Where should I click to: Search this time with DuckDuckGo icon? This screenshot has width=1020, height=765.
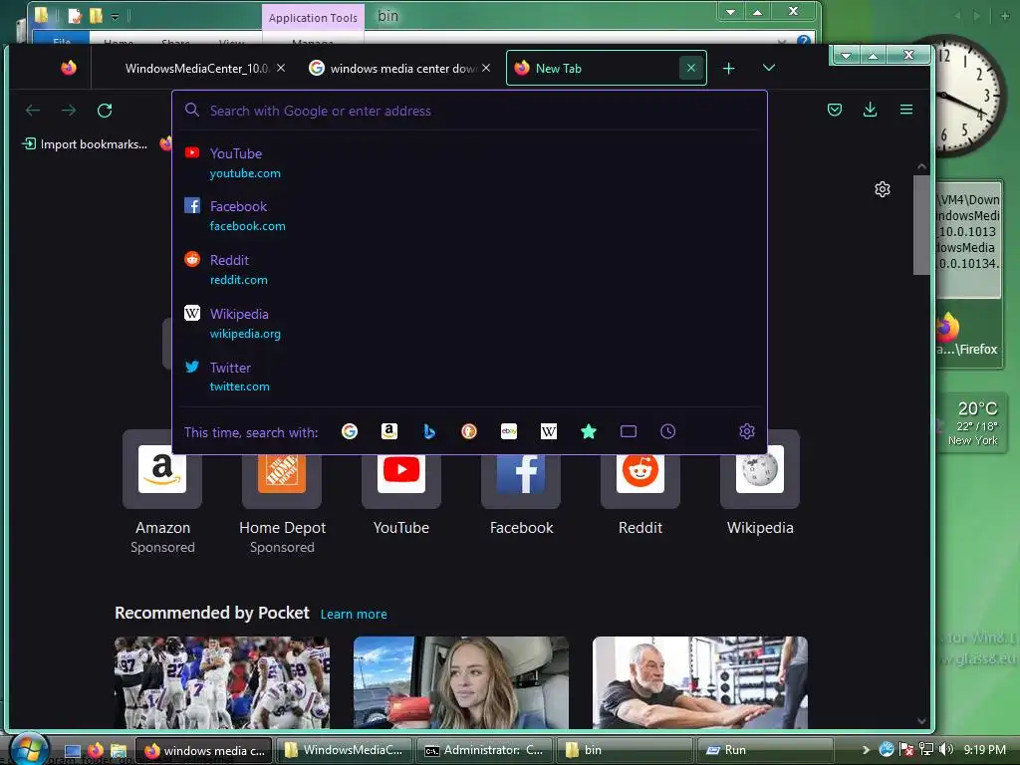pos(469,431)
